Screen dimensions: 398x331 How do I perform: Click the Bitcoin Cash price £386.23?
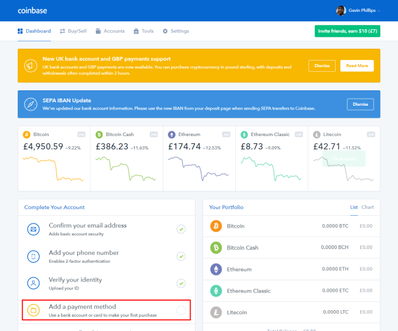point(112,146)
